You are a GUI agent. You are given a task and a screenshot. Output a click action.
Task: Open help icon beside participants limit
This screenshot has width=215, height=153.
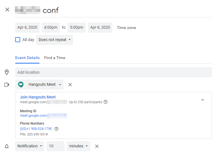tap(106, 102)
